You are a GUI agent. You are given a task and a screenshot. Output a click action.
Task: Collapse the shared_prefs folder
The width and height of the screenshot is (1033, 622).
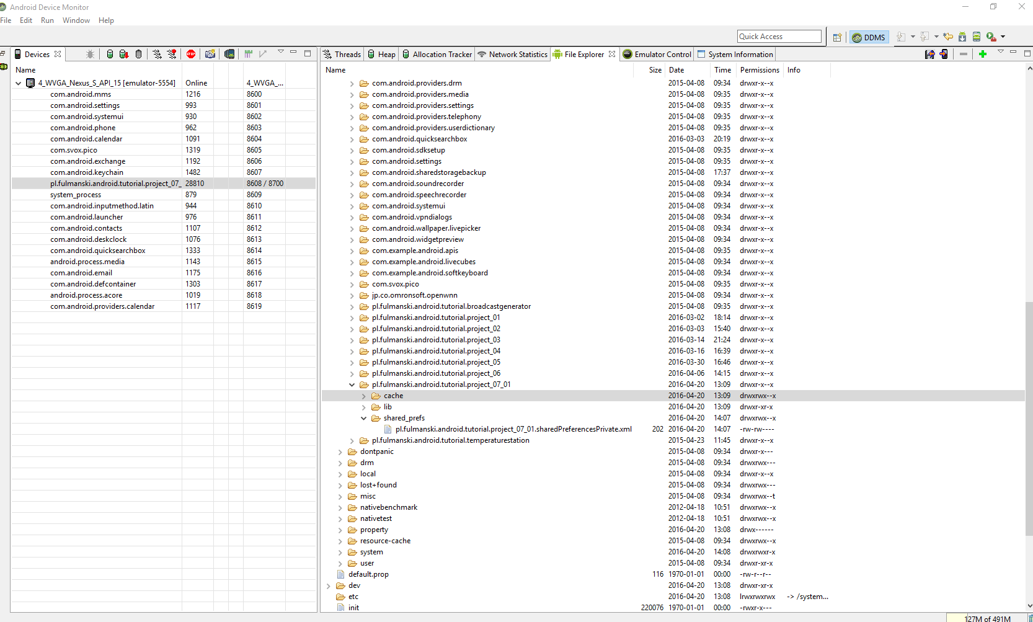click(x=363, y=418)
